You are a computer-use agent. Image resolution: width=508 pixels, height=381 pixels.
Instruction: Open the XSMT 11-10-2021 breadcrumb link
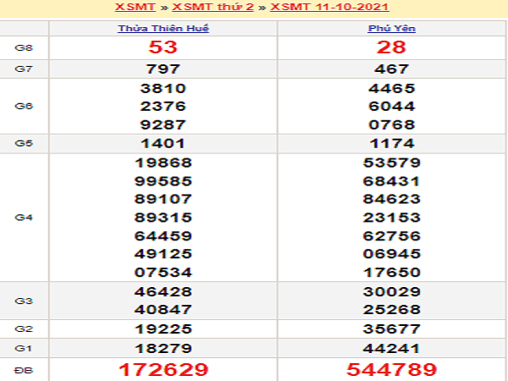[x=329, y=7]
